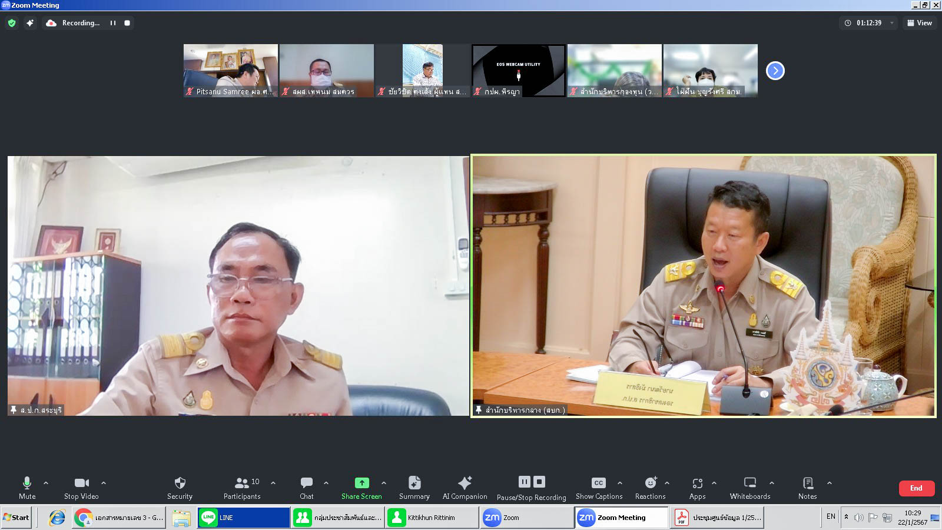The image size is (942, 530).
Task: Open audio options arrow beside Mute
Action: tap(46, 483)
